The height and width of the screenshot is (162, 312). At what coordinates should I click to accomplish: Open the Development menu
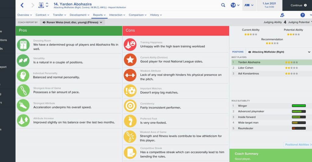(80, 15)
